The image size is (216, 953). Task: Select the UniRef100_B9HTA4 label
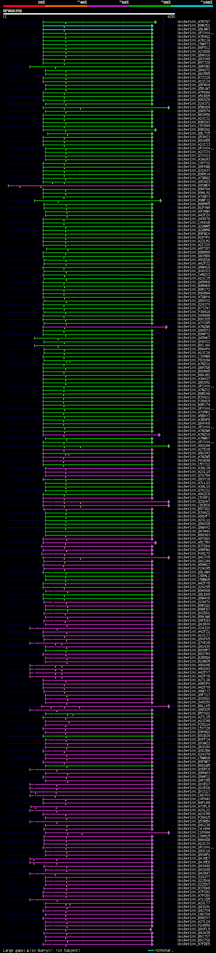coord(194,189)
